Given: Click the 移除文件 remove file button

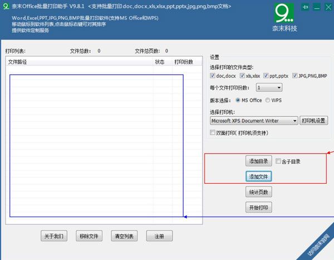Looking at the screenshot, I should point(89,236).
